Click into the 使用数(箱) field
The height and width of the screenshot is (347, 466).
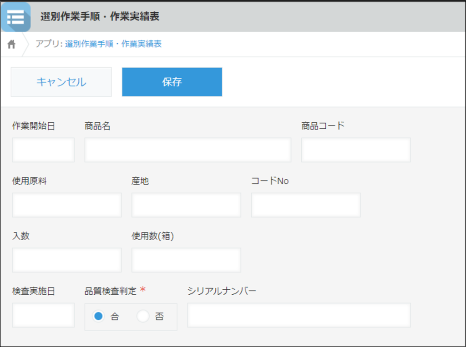click(186, 260)
